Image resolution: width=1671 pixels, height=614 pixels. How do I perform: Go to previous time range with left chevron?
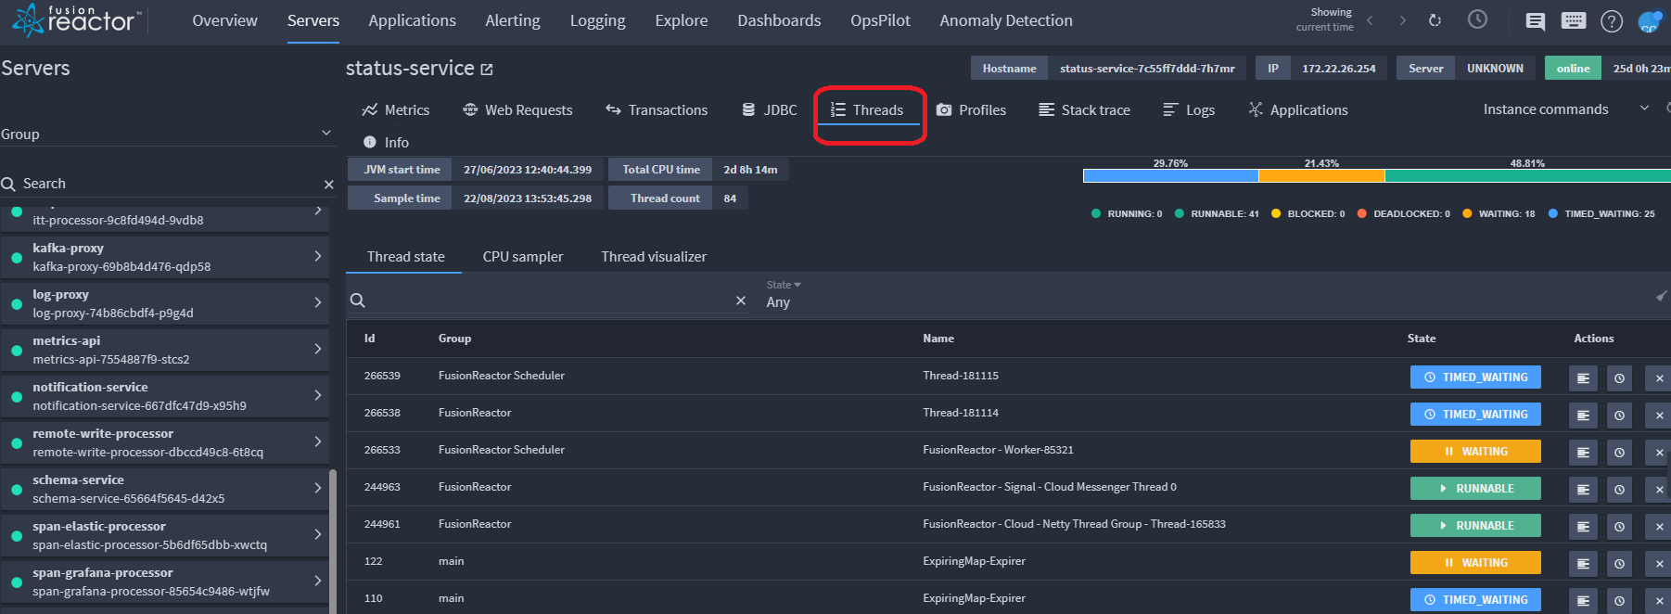tap(1370, 20)
